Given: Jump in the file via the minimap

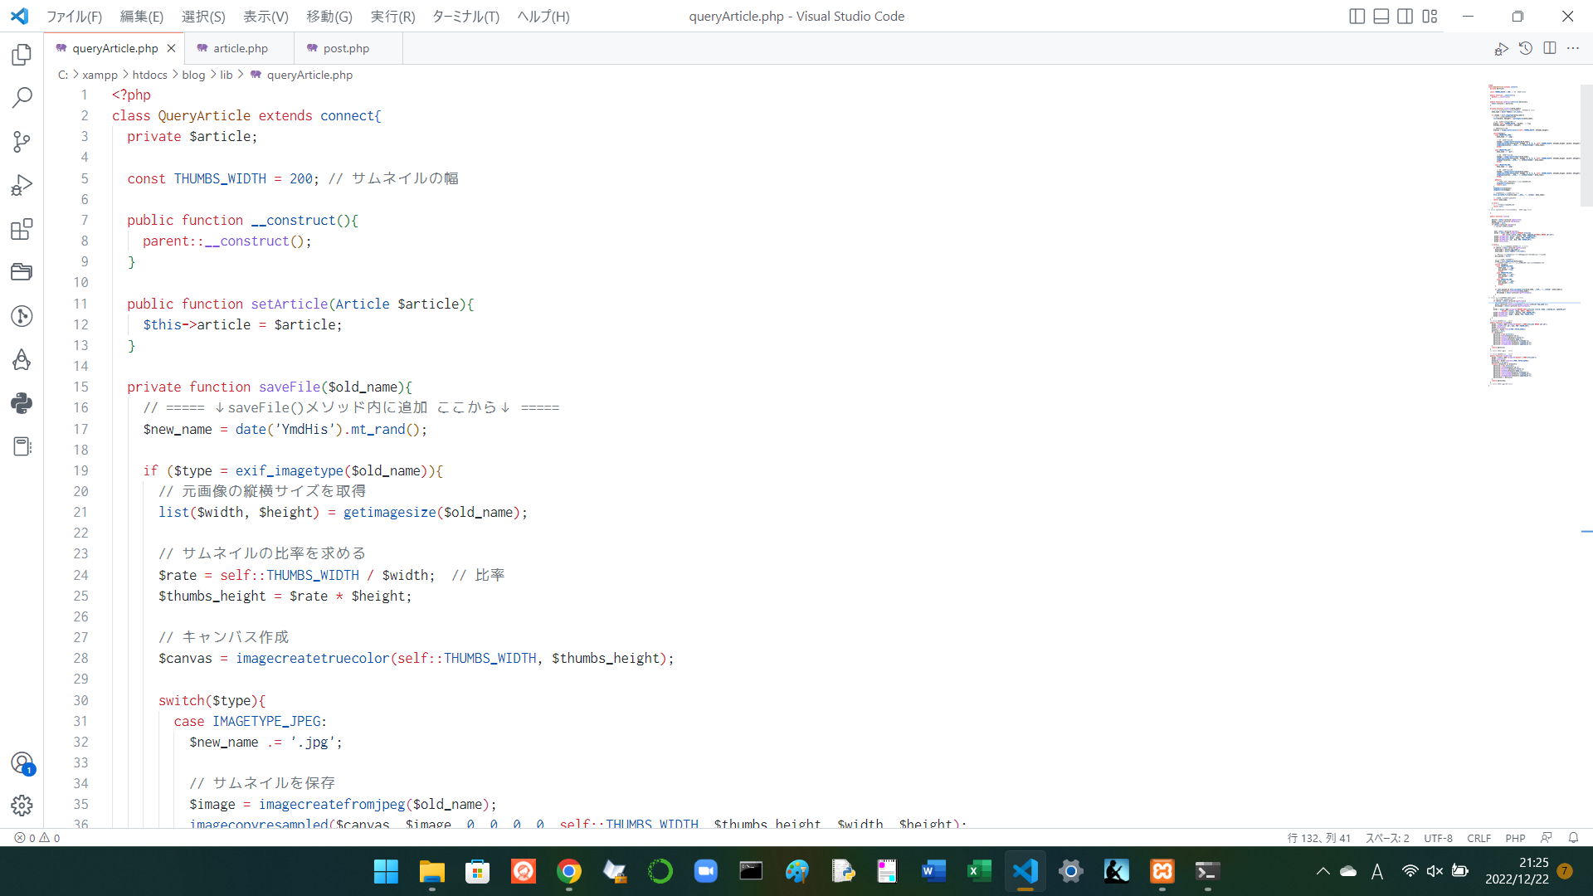Looking at the screenshot, I should pyautogui.click(x=1527, y=232).
